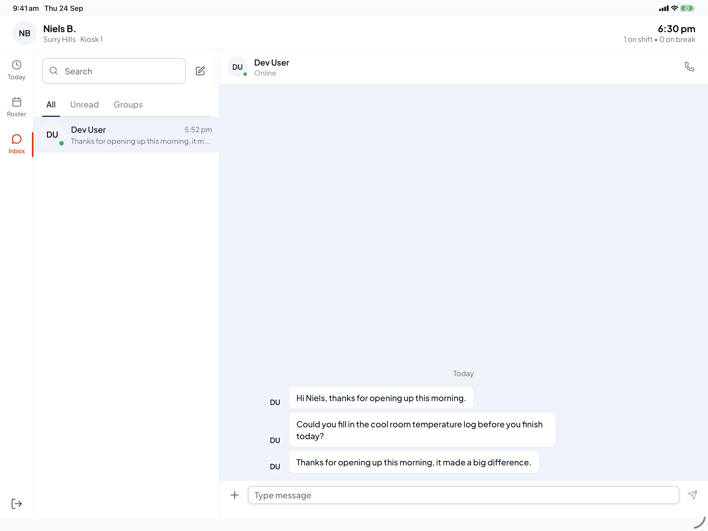Check the Wi-Fi icon in status bar

pyautogui.click(x=674, y=8)
